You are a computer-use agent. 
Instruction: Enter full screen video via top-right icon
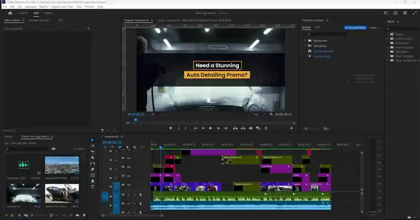(x=415, y=13)
